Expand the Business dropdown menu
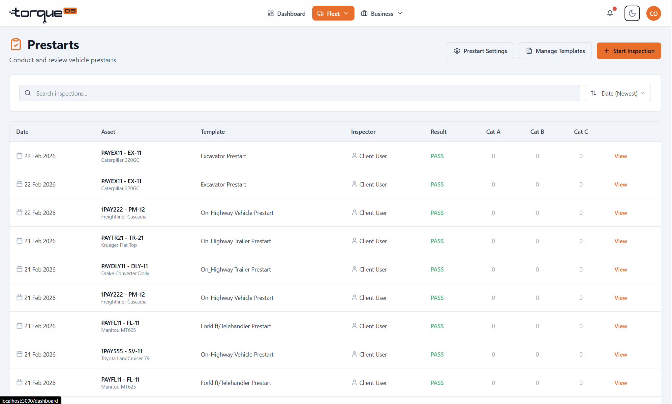The width and height of the screenshot is (672, 404). (382, 14)
